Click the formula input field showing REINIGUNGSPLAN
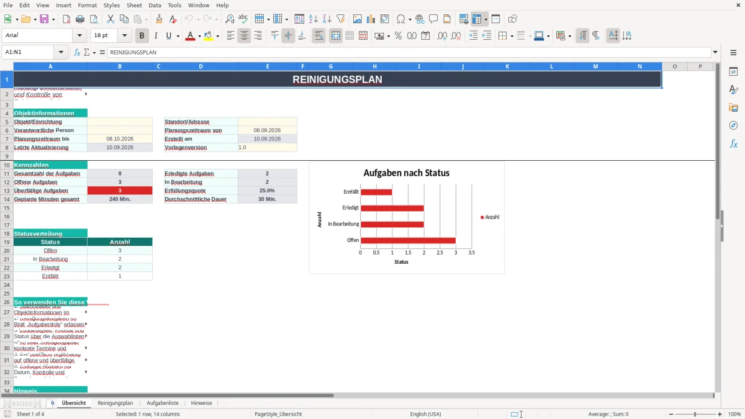The height and width of the screenshot is (419, 745). coord(409,52)
